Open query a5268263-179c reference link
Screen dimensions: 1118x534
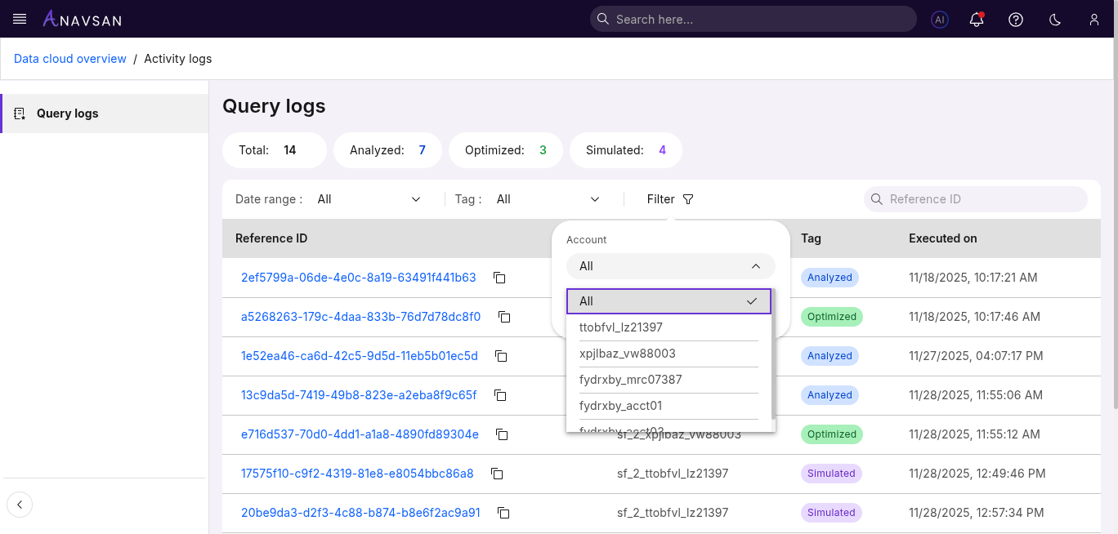click(x=360, y=317)
